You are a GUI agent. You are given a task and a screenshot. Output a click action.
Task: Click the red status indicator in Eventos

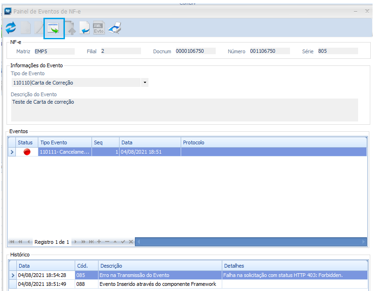(27, 152)
